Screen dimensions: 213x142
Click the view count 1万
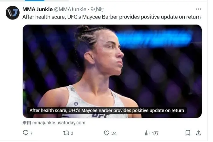[x=155, y=133]
